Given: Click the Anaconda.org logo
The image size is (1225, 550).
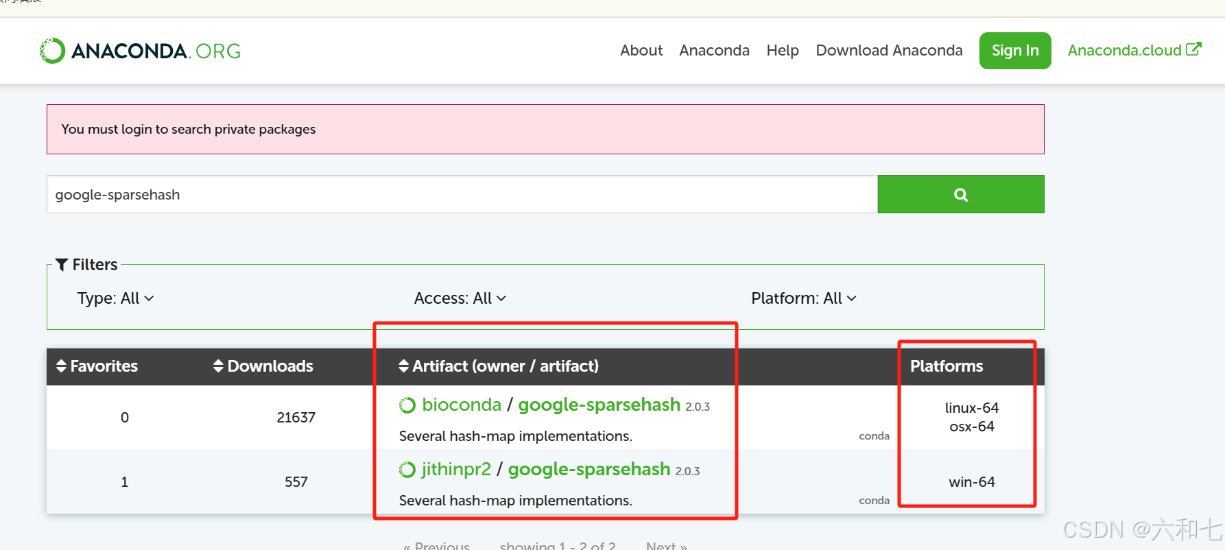Looking at the screenshot, I should [141, 51].
